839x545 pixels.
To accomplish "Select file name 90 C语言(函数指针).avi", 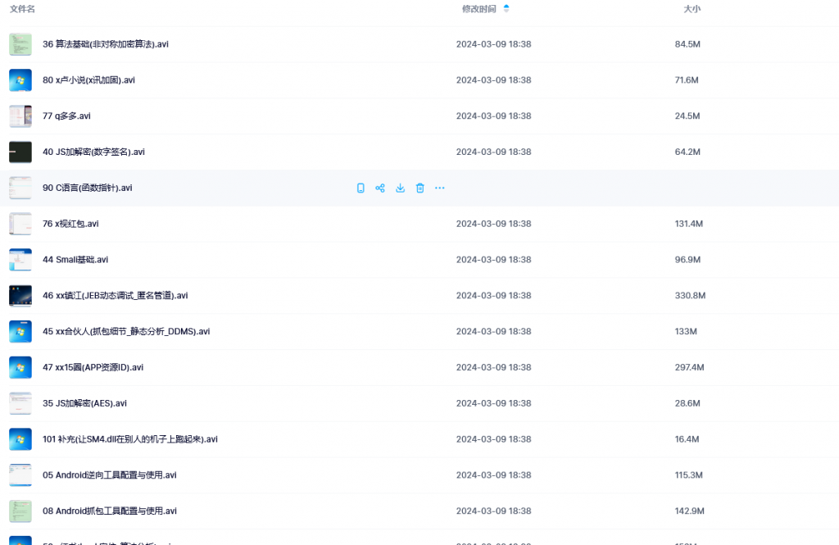I will point(87,188).
